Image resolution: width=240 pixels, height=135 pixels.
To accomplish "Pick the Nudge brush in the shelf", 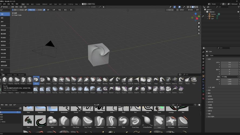I will click(x=143, y=80).
